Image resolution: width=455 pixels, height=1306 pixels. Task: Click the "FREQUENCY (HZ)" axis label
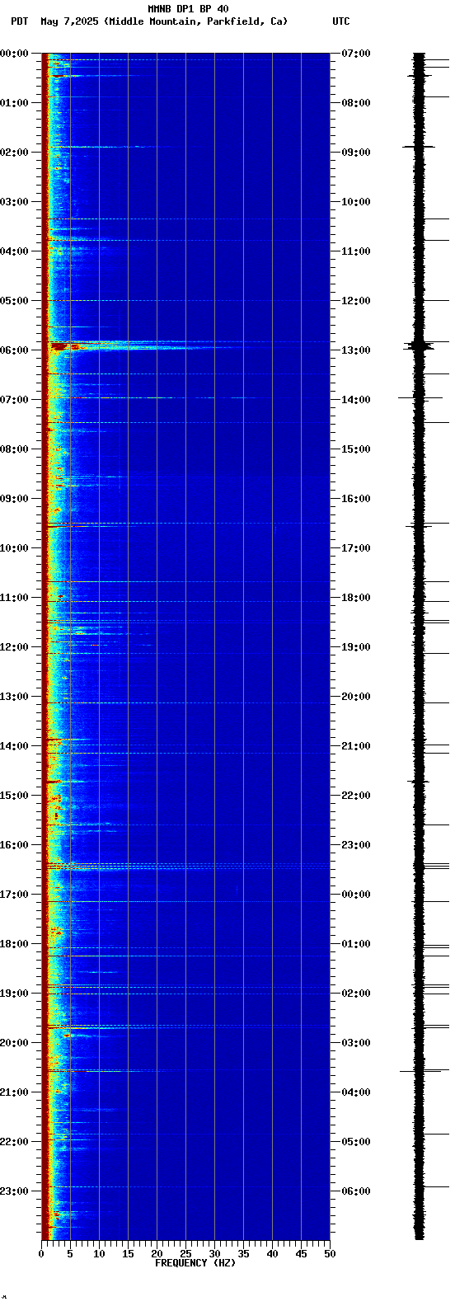tap(195, 1263)
